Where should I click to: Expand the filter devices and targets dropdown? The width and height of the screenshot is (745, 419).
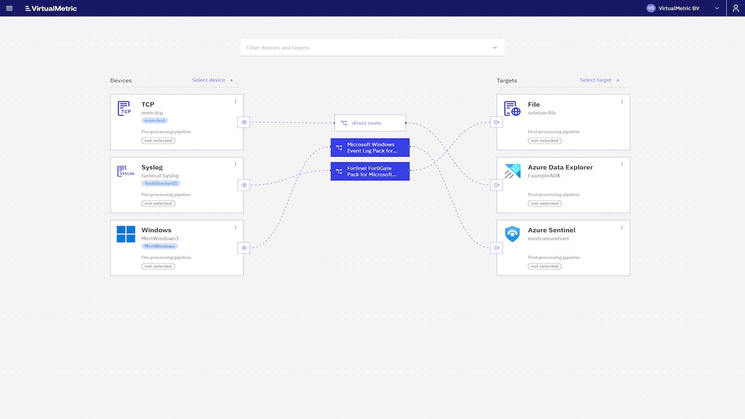coord(372,48)
